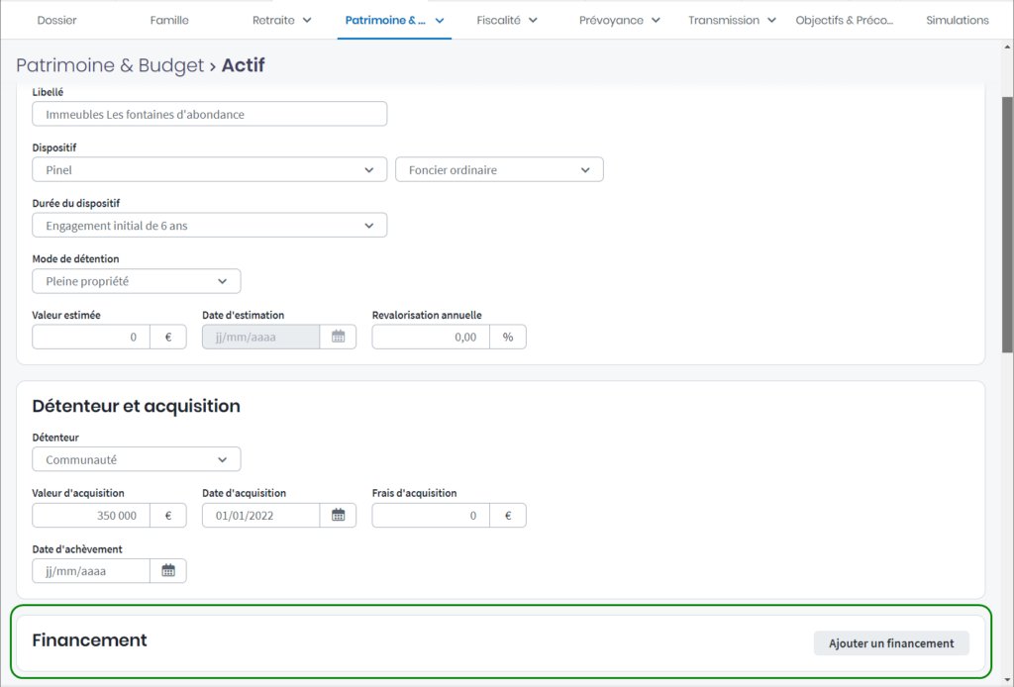Open the Foncier ordinaire dropdown
Screen dimensions: 1014x687
tap(499, 169)
